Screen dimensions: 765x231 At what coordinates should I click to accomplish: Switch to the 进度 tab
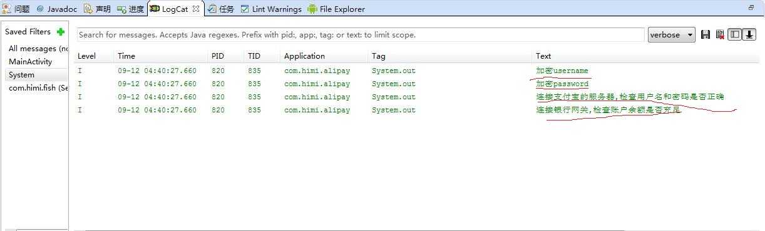[x=130, y=9]
